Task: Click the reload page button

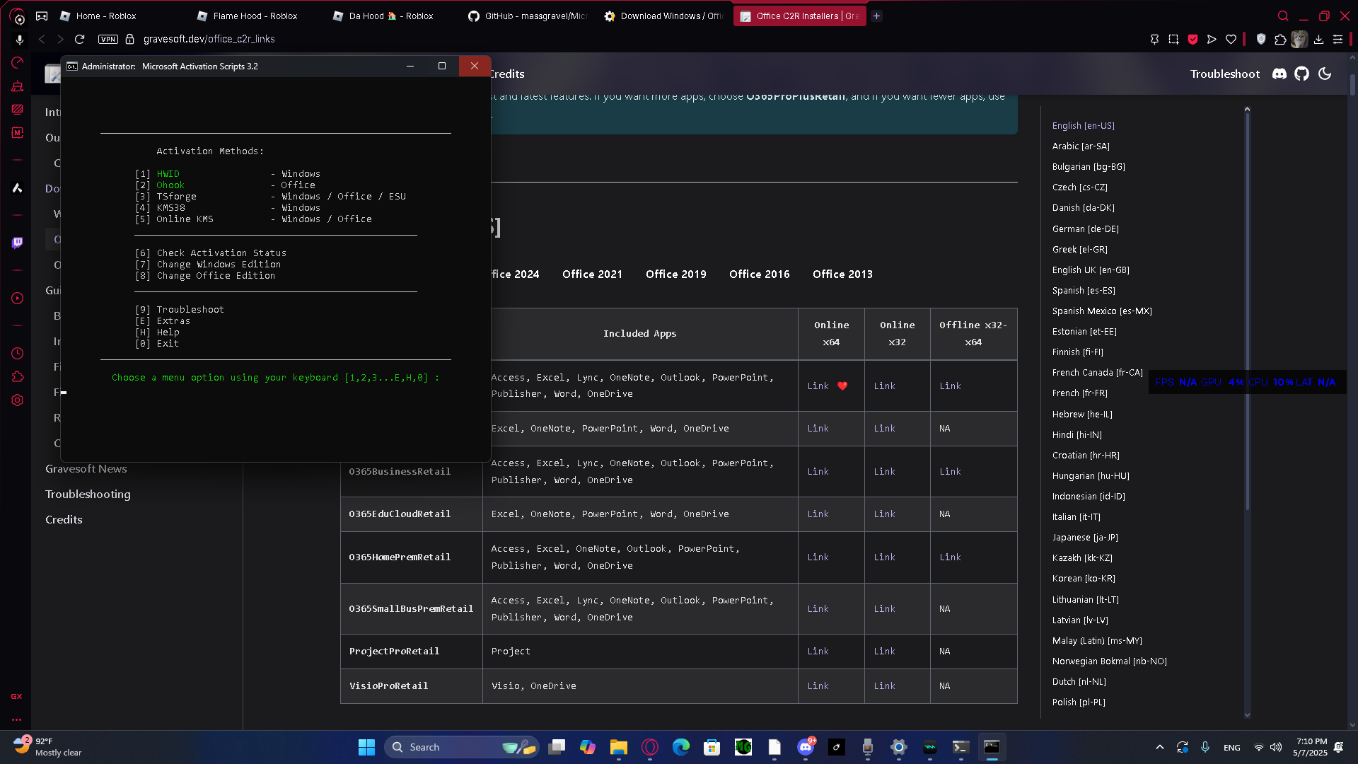Action: pyautogui.click(x=79, y=40)
